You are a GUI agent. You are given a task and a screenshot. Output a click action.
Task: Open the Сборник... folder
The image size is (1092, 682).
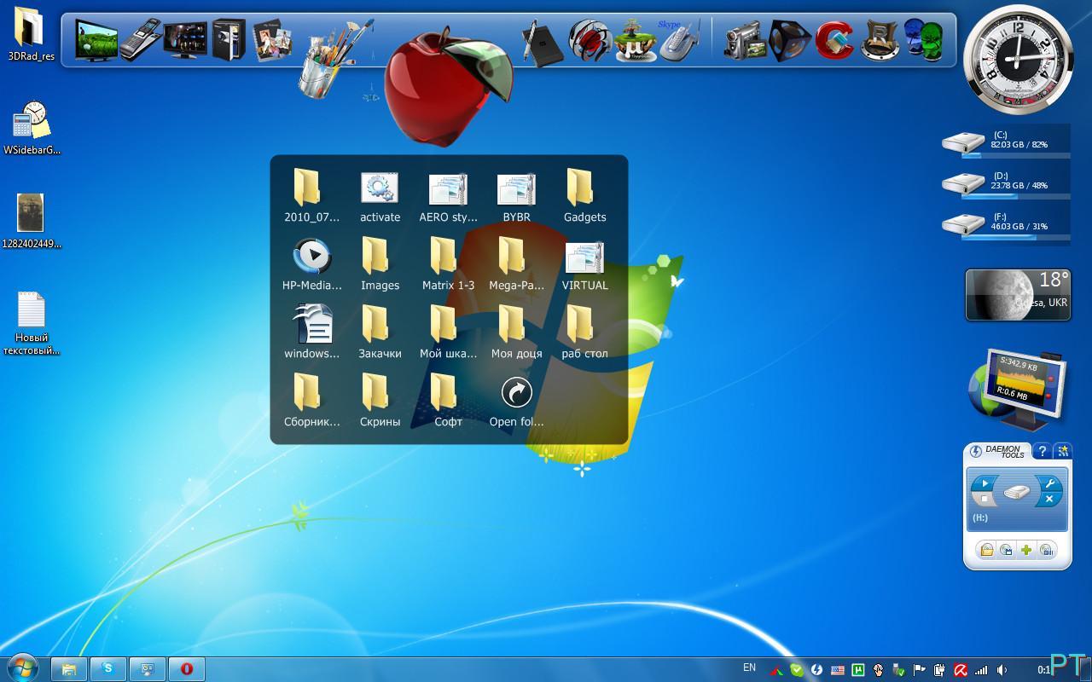point(311,401)
